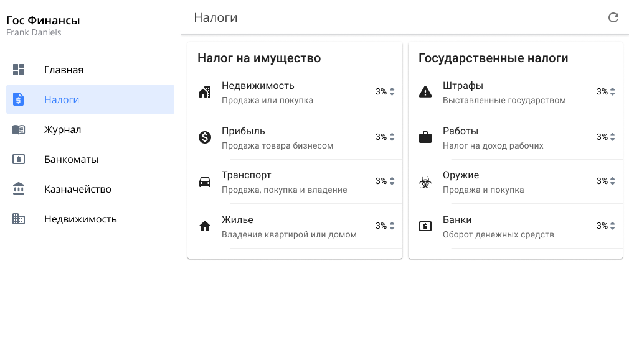
Task: Open the Прибыль tax rate selector
Action: pyautogui.click(x=385, y=137)
